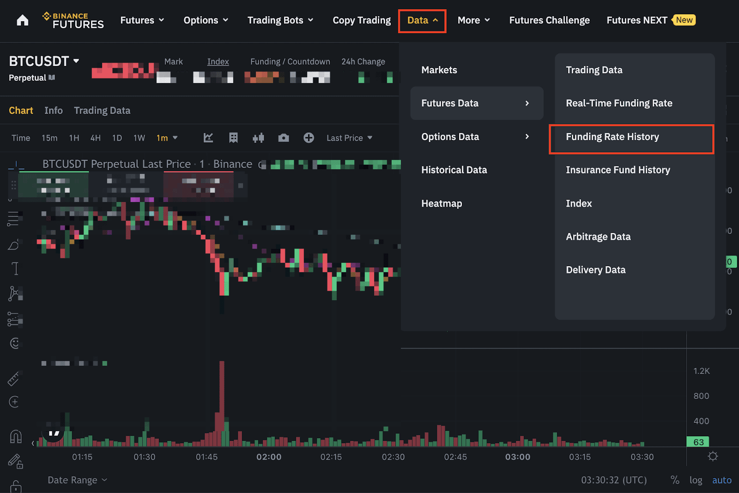Toggle the log scale option

tap(696, 480)
